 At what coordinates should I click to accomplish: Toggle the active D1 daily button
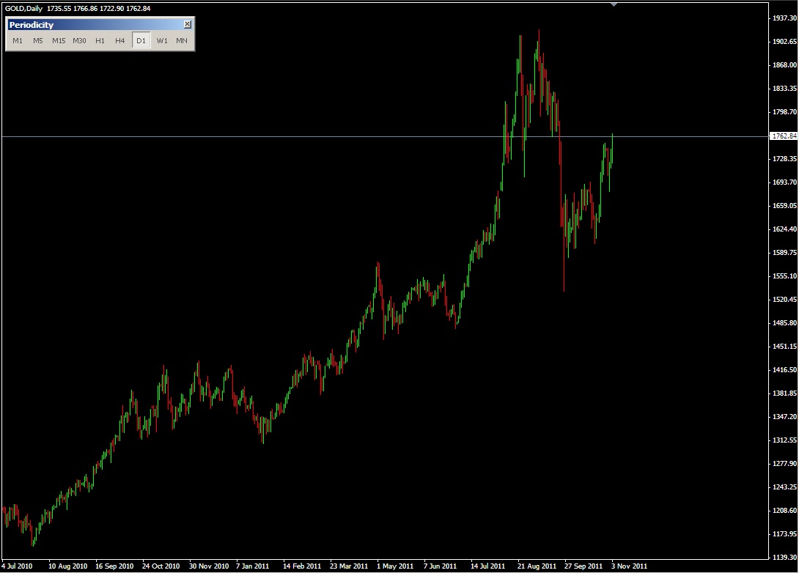tap(141, 41)
